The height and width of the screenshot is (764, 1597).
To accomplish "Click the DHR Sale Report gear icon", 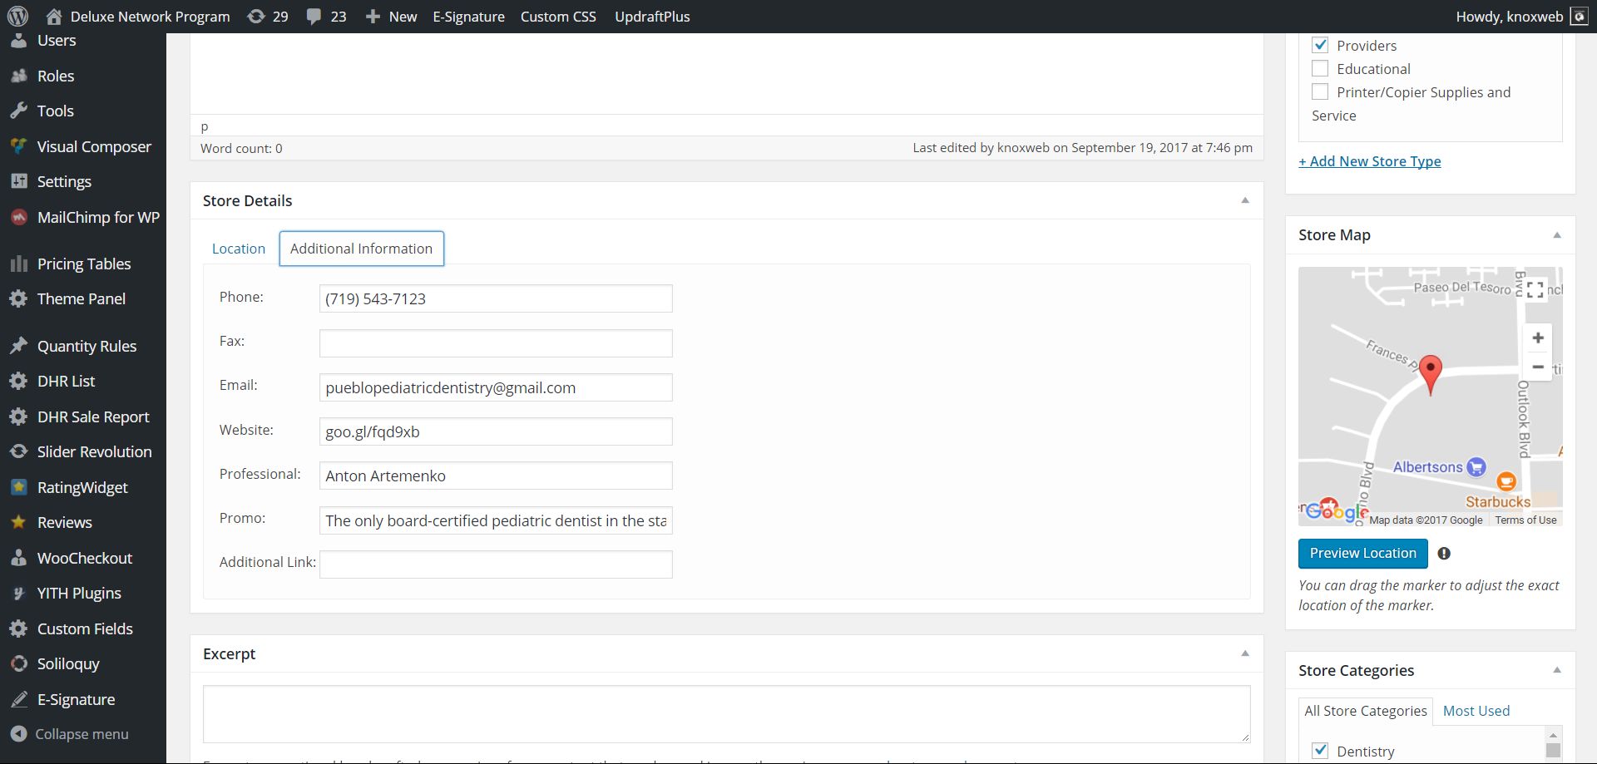I will point(18,417).
